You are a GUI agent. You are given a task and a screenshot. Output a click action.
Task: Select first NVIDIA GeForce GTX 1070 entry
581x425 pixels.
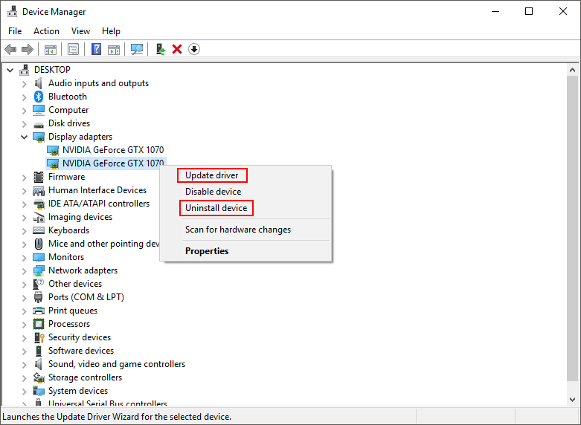[x=113, y=150]
